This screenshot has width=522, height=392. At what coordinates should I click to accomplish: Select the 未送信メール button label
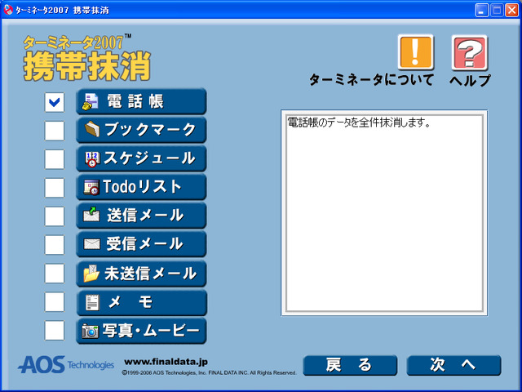point(150,274)
